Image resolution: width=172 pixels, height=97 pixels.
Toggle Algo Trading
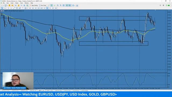click(x=34, y=5)
